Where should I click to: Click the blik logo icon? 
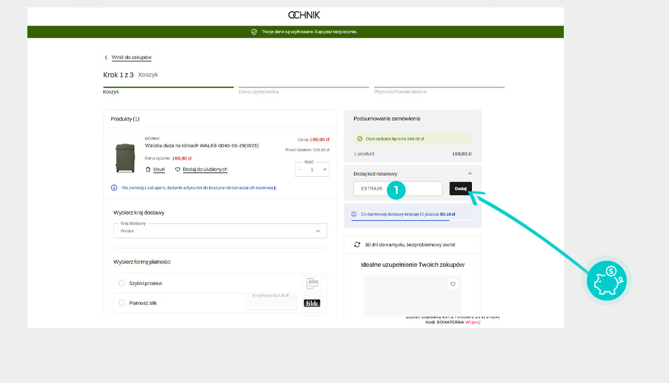click(312, 303)
